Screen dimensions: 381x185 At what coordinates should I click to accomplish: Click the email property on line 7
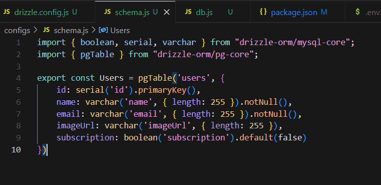[69, 114]
